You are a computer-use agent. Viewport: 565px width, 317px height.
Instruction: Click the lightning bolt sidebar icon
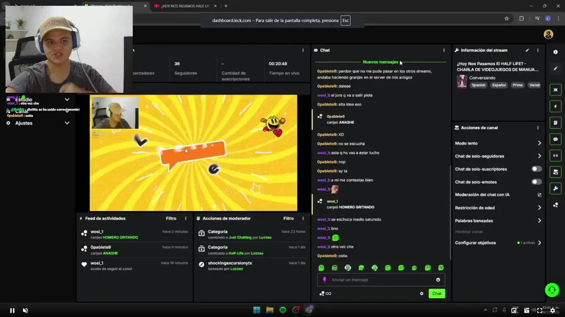(555, 106)
